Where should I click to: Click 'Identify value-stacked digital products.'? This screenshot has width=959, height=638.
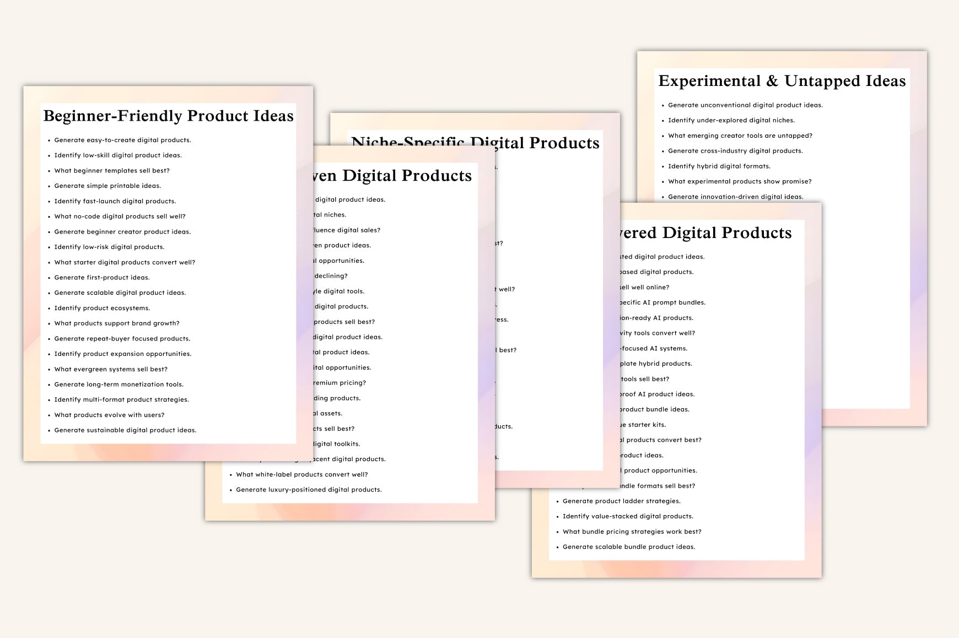[x=628, y=516]
